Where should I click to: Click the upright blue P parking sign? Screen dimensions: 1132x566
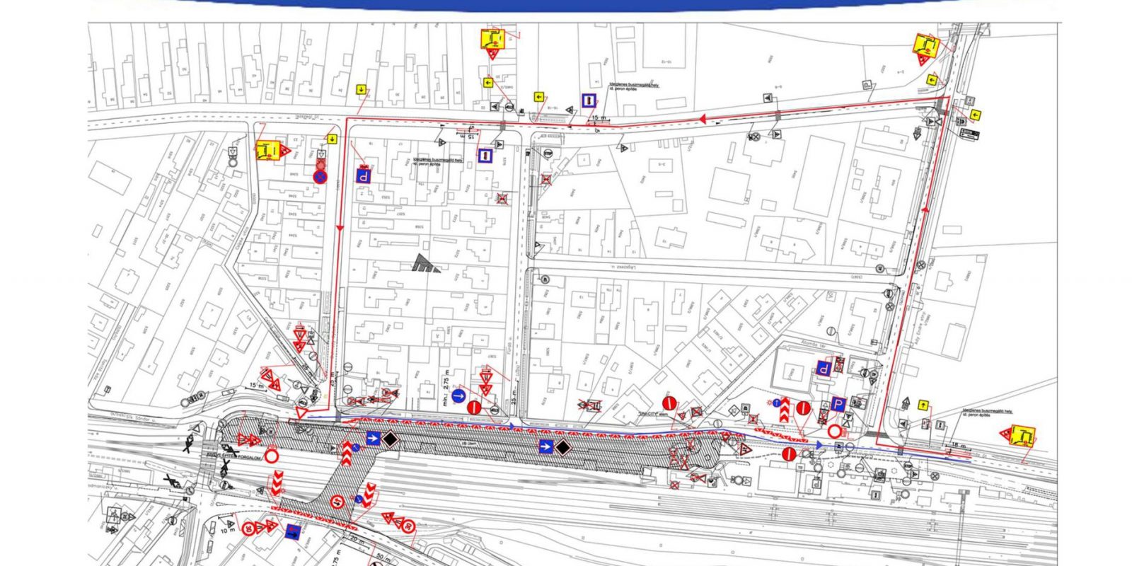[837, 405]
